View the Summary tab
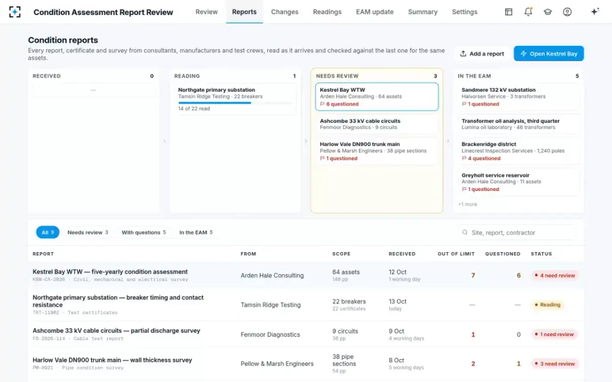The width and height of the screenshot is (612, 382). (x=423, y=12)
